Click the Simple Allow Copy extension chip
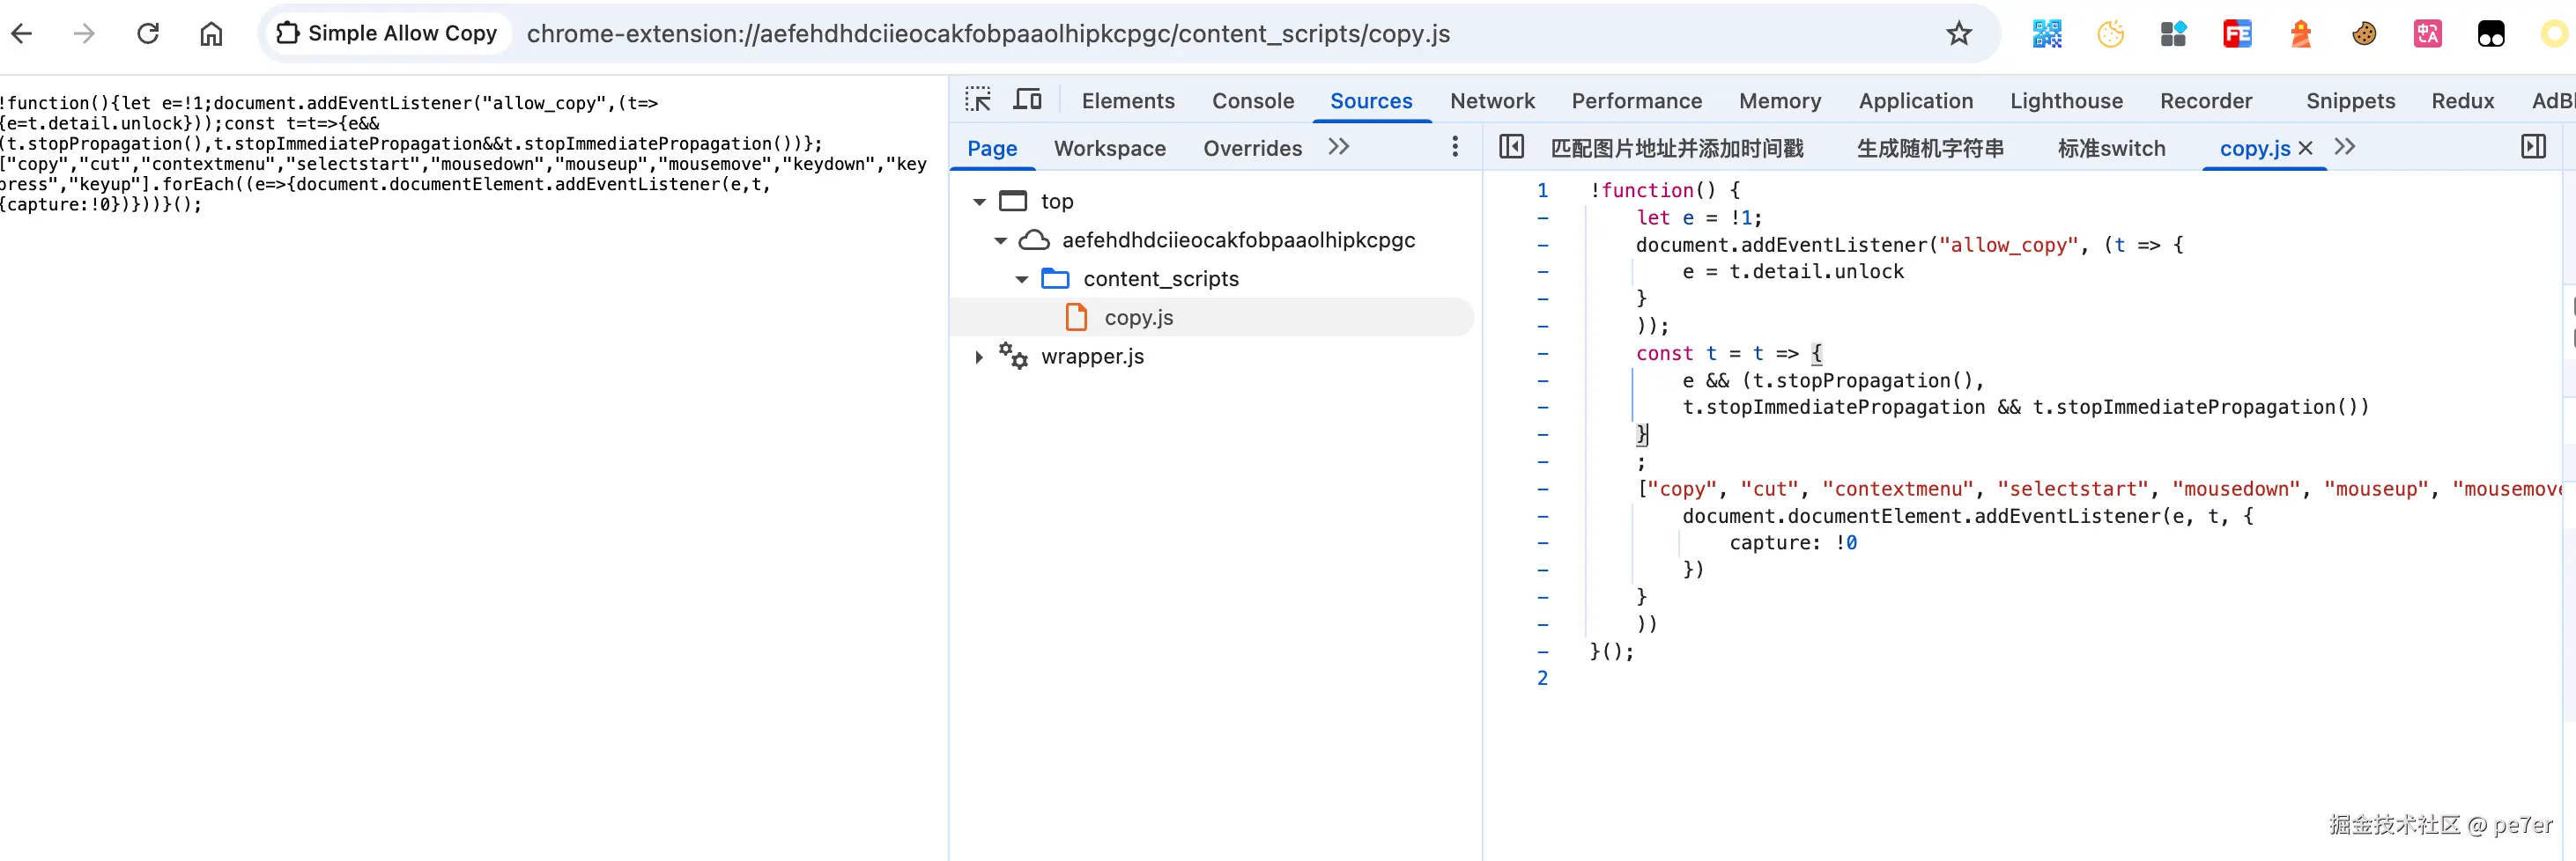Image resolution: width=2576 pixels, height=861 pixels. (387, 34)
